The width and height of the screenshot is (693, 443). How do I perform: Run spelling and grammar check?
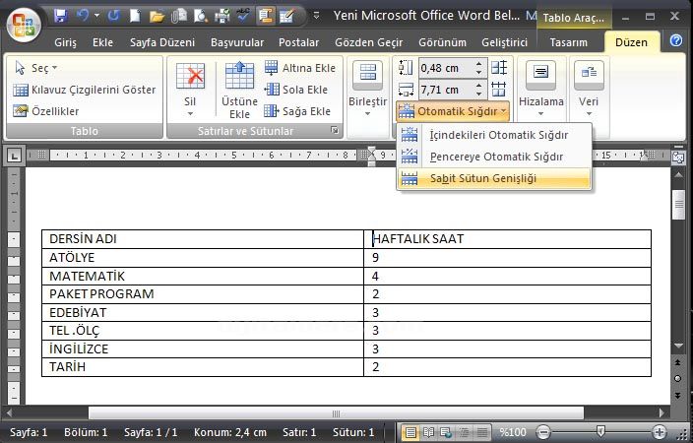coord(243,16)
